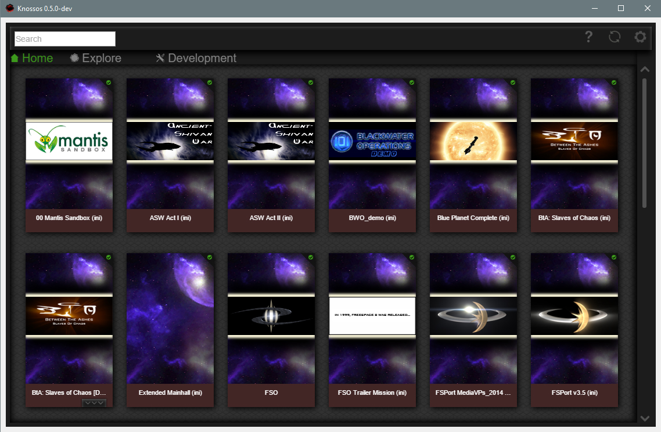Click the vertical scrollbar thumb of the mod list
The width and height of the screenshot is (661, 432).
(645, 142)
